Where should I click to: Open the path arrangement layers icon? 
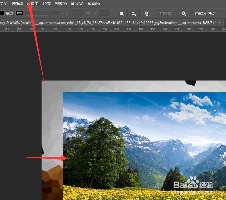click(146, 14)
